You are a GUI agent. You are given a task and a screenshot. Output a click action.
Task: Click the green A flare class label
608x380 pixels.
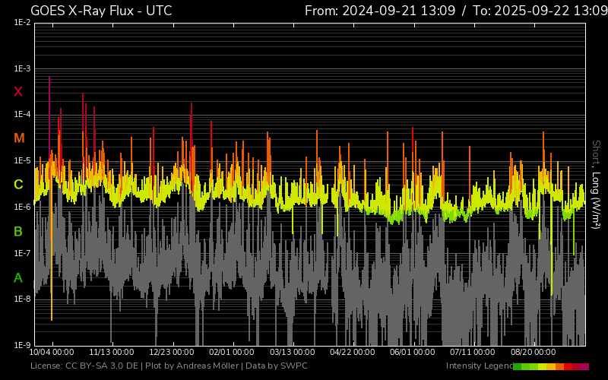pos(18,278)
